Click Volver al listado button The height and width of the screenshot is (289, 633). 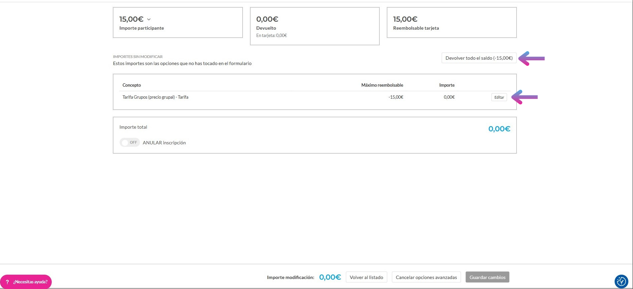point(366,277)
